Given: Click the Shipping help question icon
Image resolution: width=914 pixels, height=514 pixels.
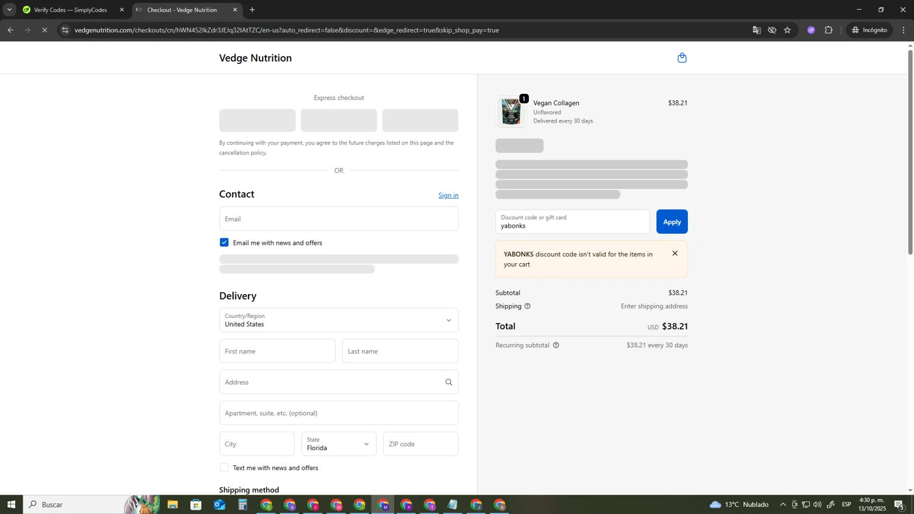Looking at the screenshot, I should tap(528, 306).
